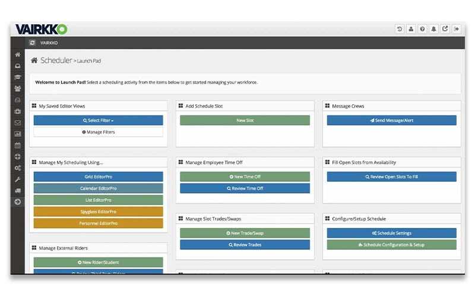Open the Select Filter dropdown
The width and height of the screenshot is (475, 296).
[x=98, y=120]
